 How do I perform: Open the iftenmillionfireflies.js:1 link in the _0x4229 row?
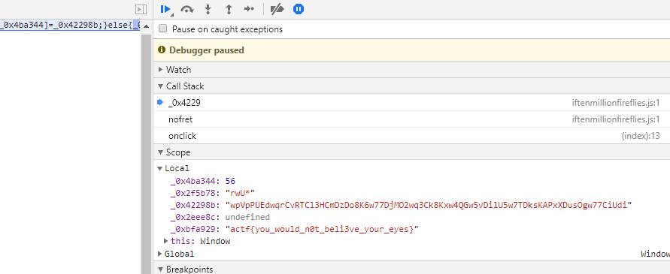pos(616,102)
